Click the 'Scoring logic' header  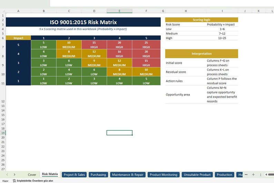tap(202, 20)
